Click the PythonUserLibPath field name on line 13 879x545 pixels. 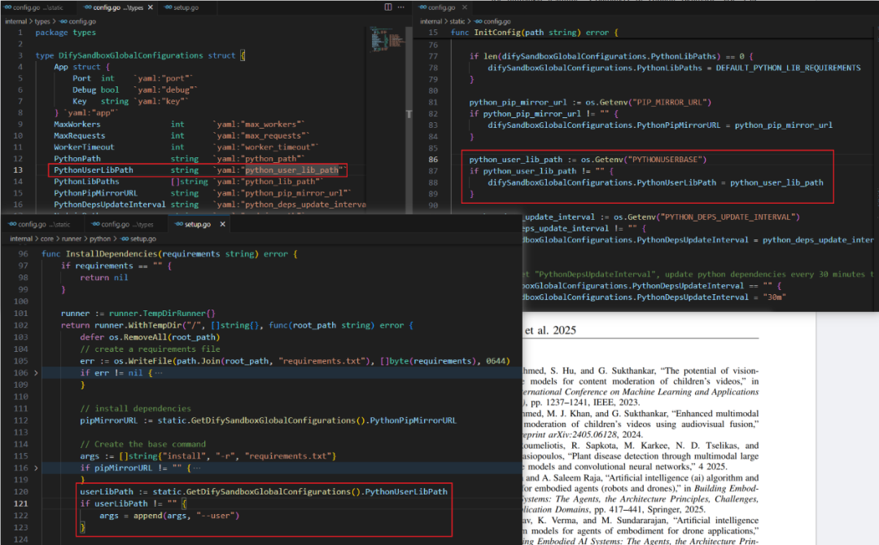click(94, 170)
